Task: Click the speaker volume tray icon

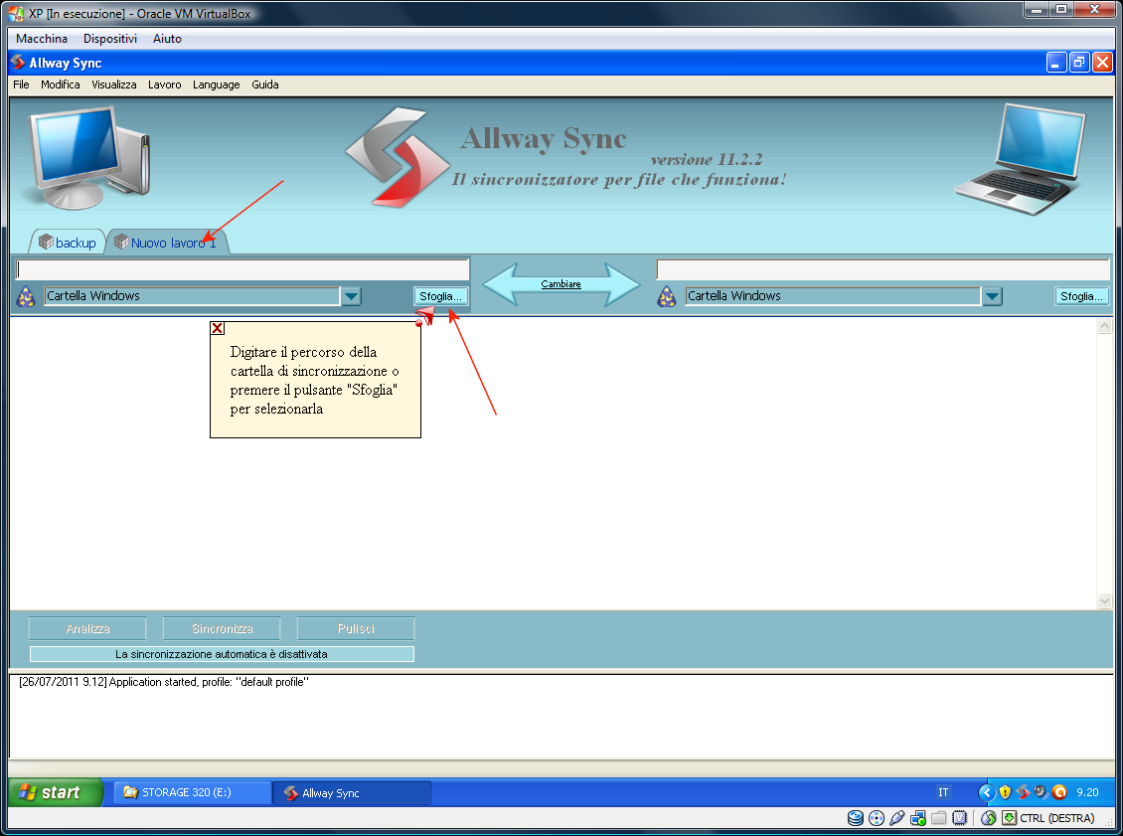Action: tap(1041, 792)
